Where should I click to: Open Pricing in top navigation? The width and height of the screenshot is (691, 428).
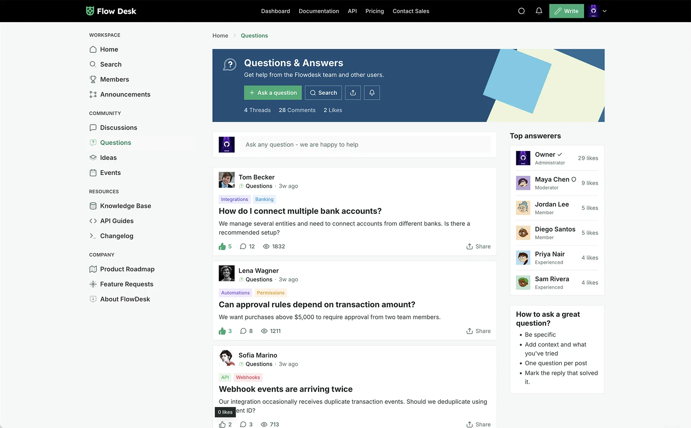374,11
